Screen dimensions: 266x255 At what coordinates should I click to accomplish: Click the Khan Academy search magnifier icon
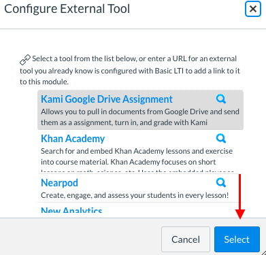pyautogui.click(x=221, y=138)
